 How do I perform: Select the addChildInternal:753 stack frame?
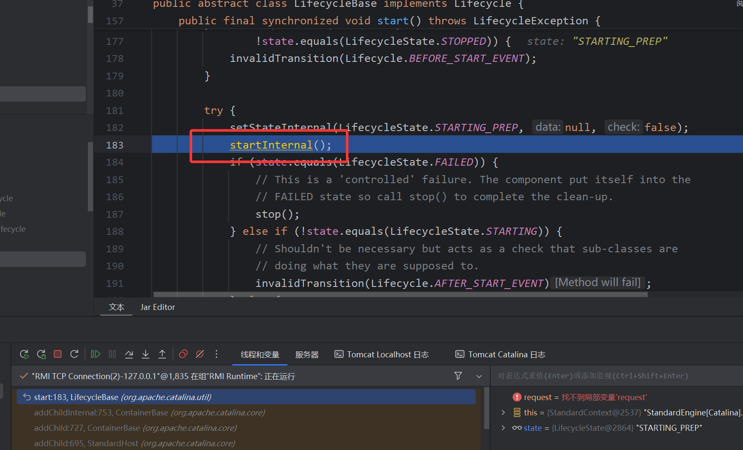(149, 412)
